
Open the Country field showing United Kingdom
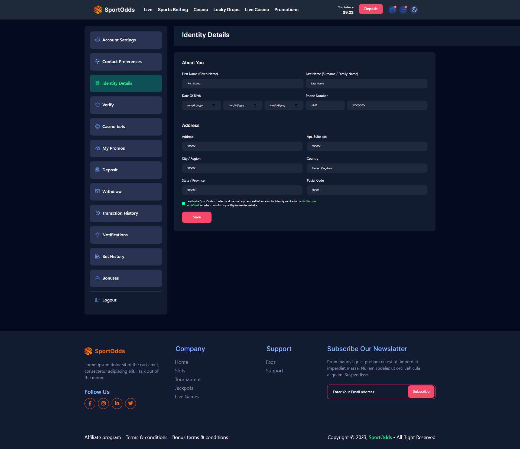pyautogui.click(x=367, y=168)
